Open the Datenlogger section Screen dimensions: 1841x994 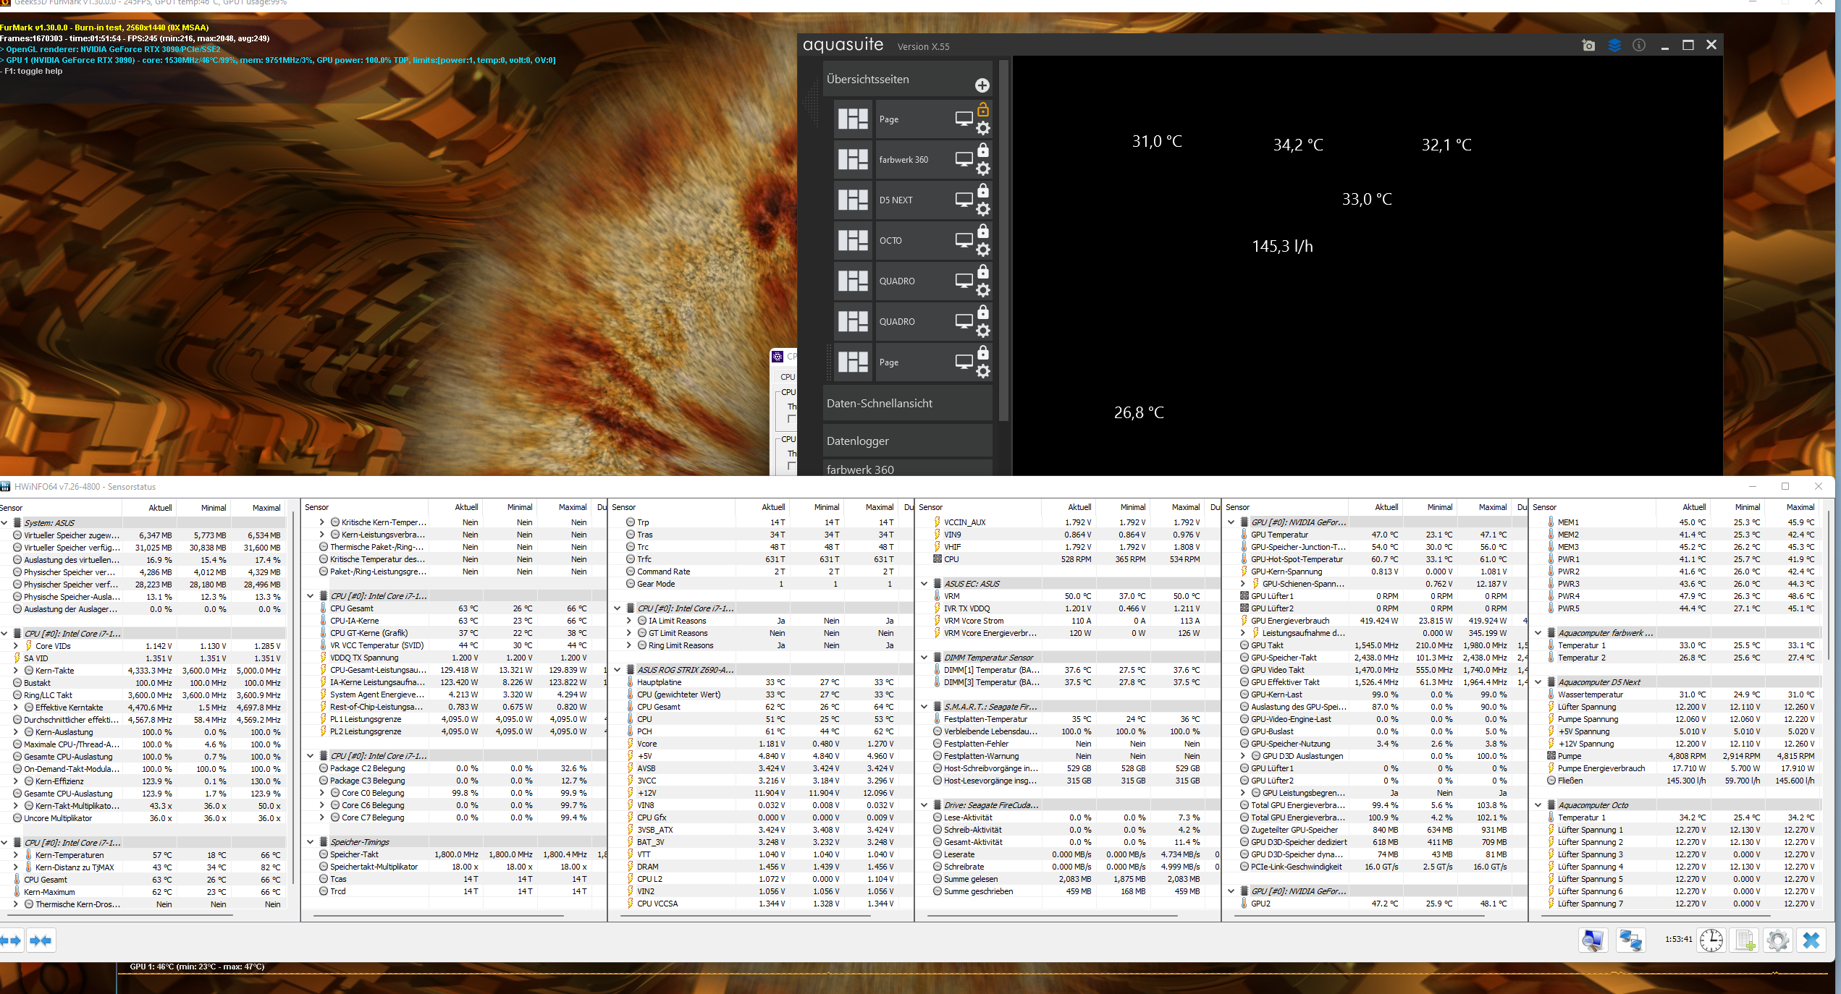click(908, 441)
